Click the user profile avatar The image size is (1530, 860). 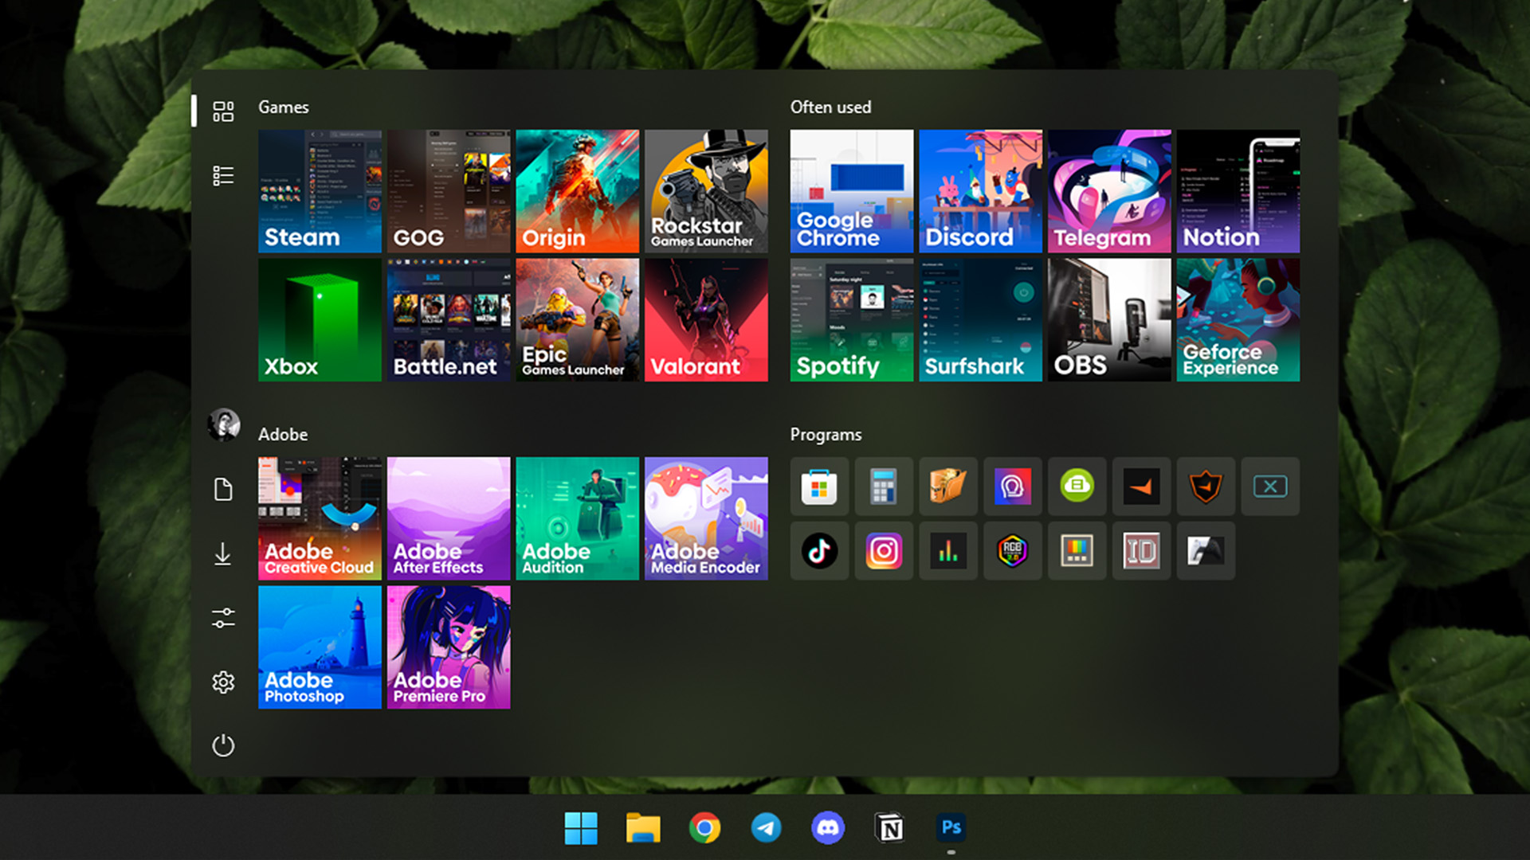point(223,425)
